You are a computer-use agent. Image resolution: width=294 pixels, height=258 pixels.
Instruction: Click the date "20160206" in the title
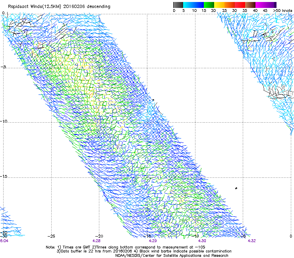pyautogui.click(x=74, y=6)
